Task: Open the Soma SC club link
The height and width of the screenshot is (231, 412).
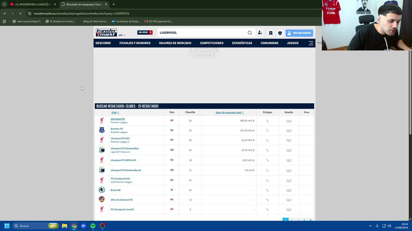Action: (x=116, y=190)
